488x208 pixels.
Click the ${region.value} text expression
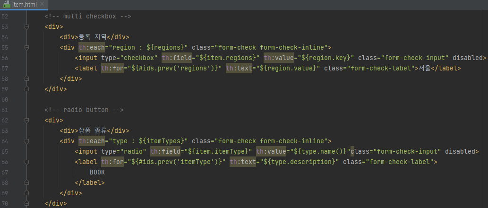(x=289, y=69)
